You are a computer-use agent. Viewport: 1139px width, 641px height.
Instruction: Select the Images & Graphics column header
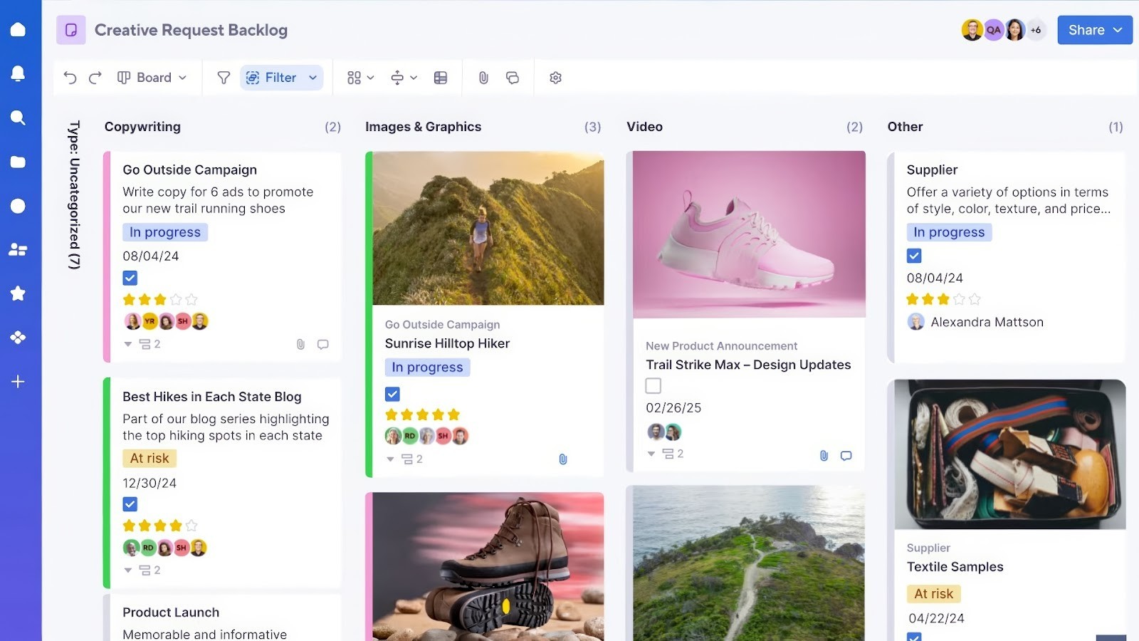tap(423, 126)
